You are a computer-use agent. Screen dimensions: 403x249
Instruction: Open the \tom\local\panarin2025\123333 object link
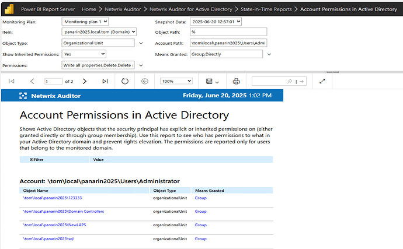[53, 198]
